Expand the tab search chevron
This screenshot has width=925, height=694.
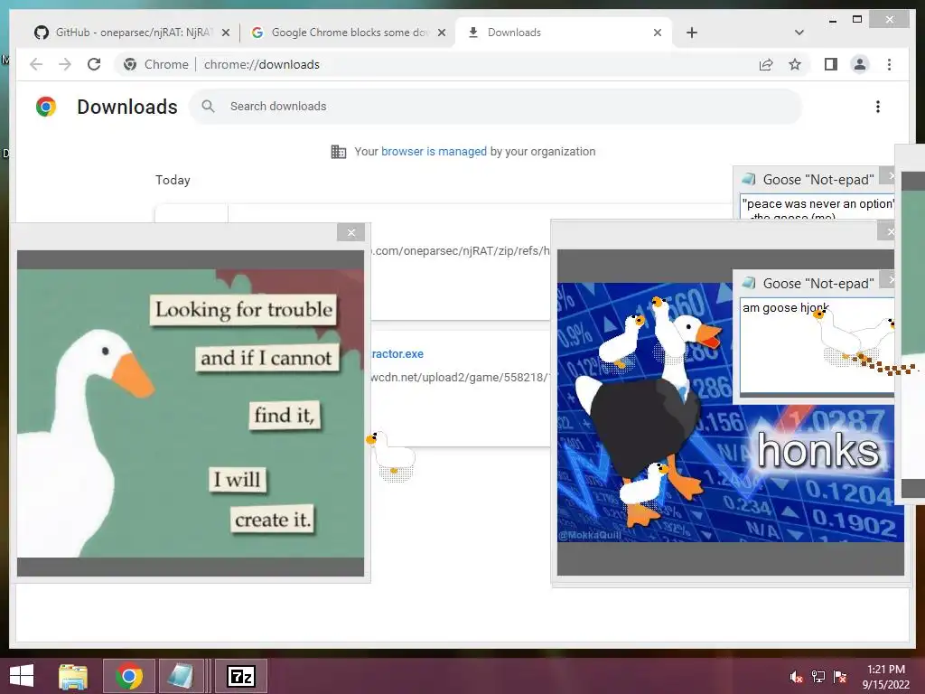pyautogui.click(x=799, y=33)
